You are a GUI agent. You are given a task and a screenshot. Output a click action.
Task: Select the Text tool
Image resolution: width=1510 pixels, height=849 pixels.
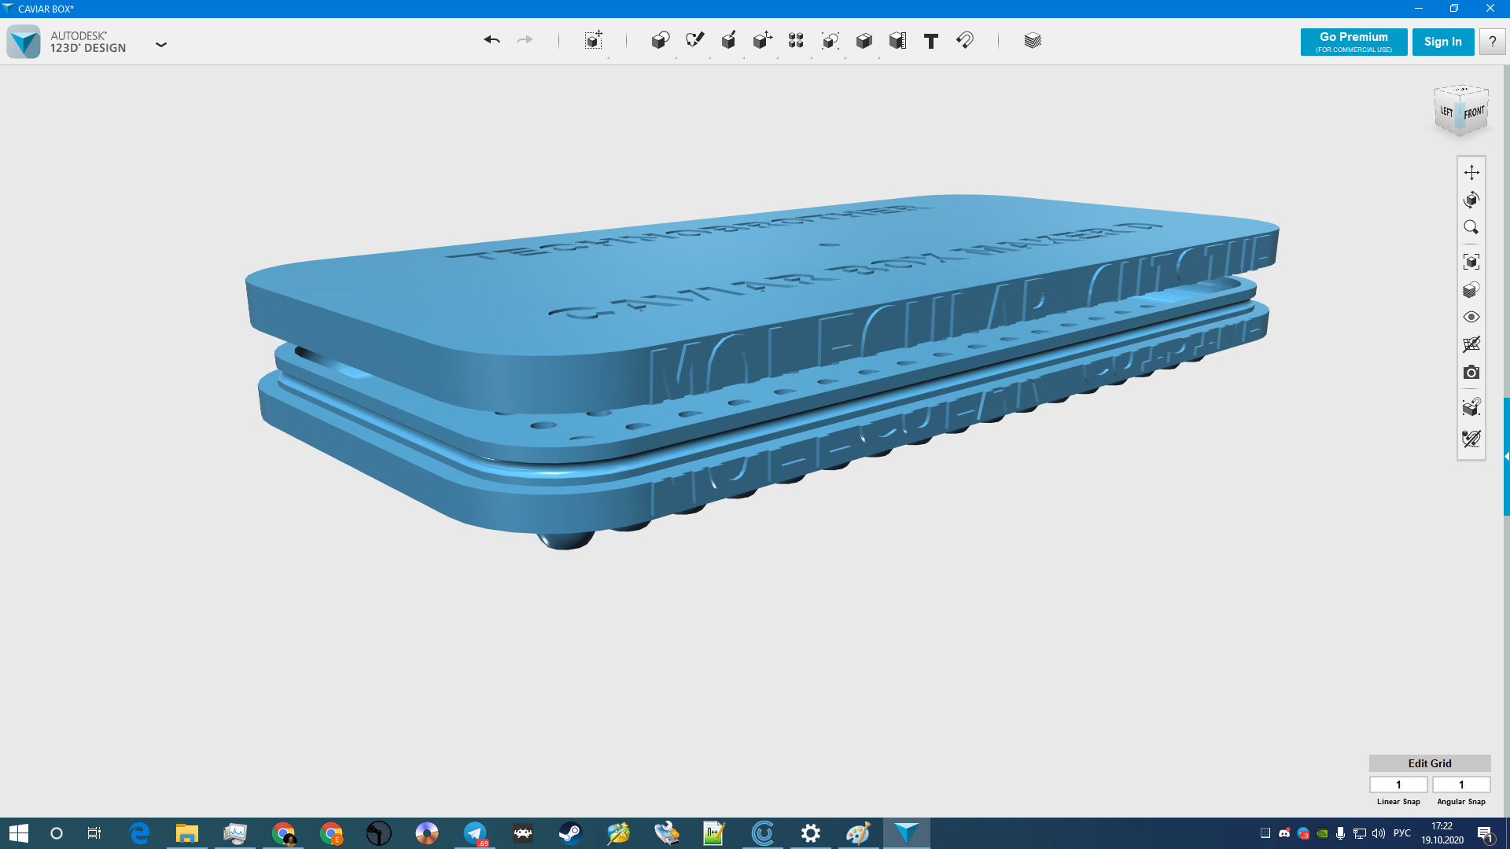click(931, 41)
